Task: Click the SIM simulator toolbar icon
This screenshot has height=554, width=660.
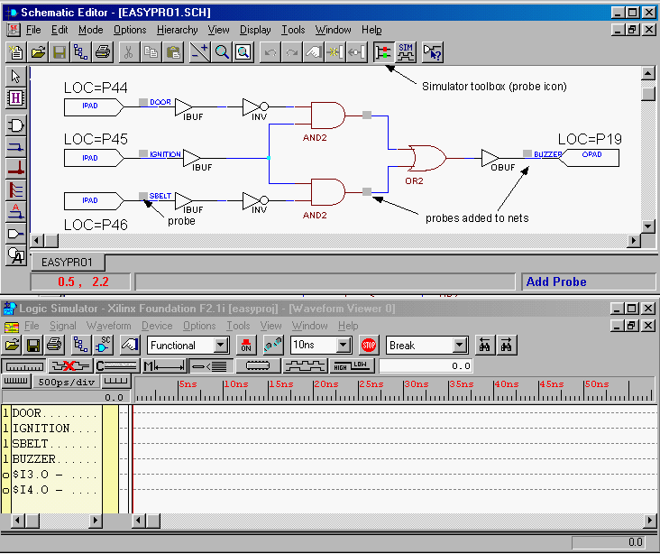Action: tap(407, 51)
